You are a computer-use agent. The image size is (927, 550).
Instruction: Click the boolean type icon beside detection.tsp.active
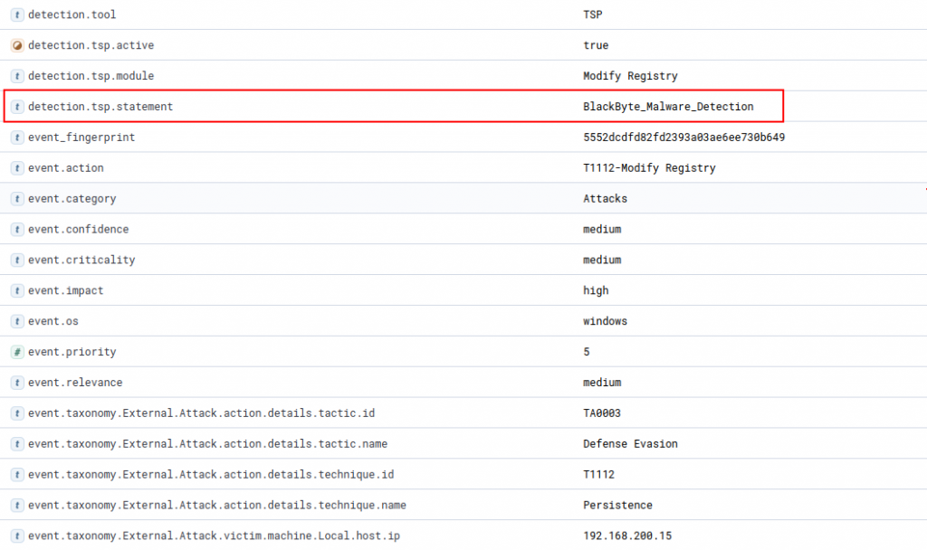pyautogui.click(x=17, y=45)
